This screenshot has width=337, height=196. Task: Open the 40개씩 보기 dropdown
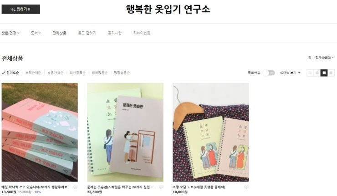tap(290, 73)
